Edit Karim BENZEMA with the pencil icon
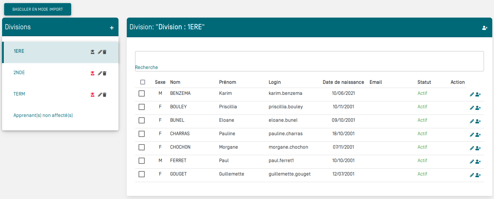Image resolution: width=494 pixels, height=199 pixels. pos(472,94)
